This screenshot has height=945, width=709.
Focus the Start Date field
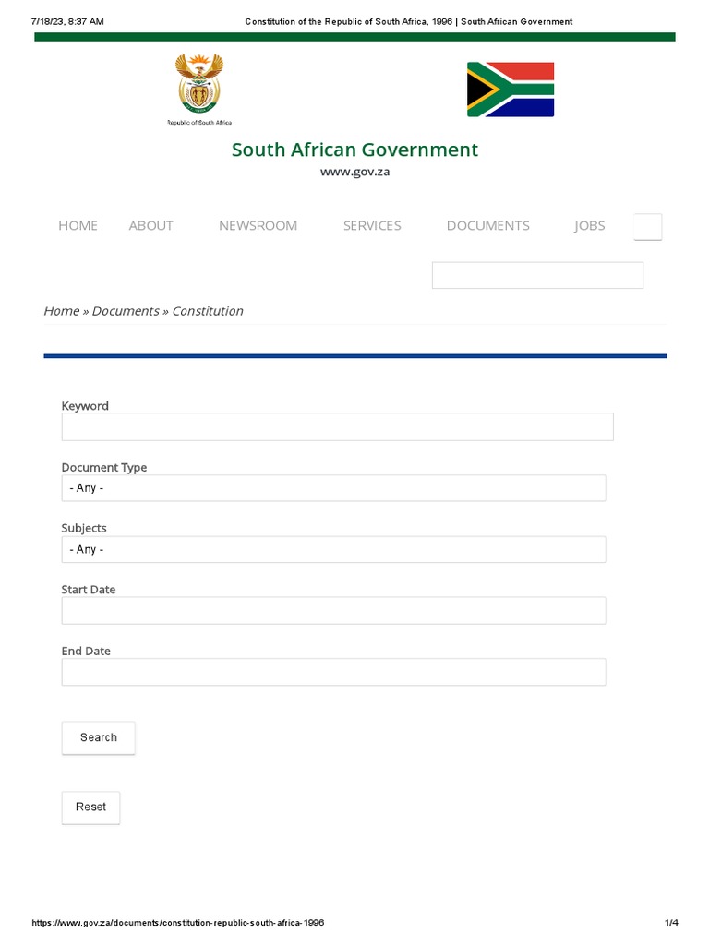click(x=333, y=610)
